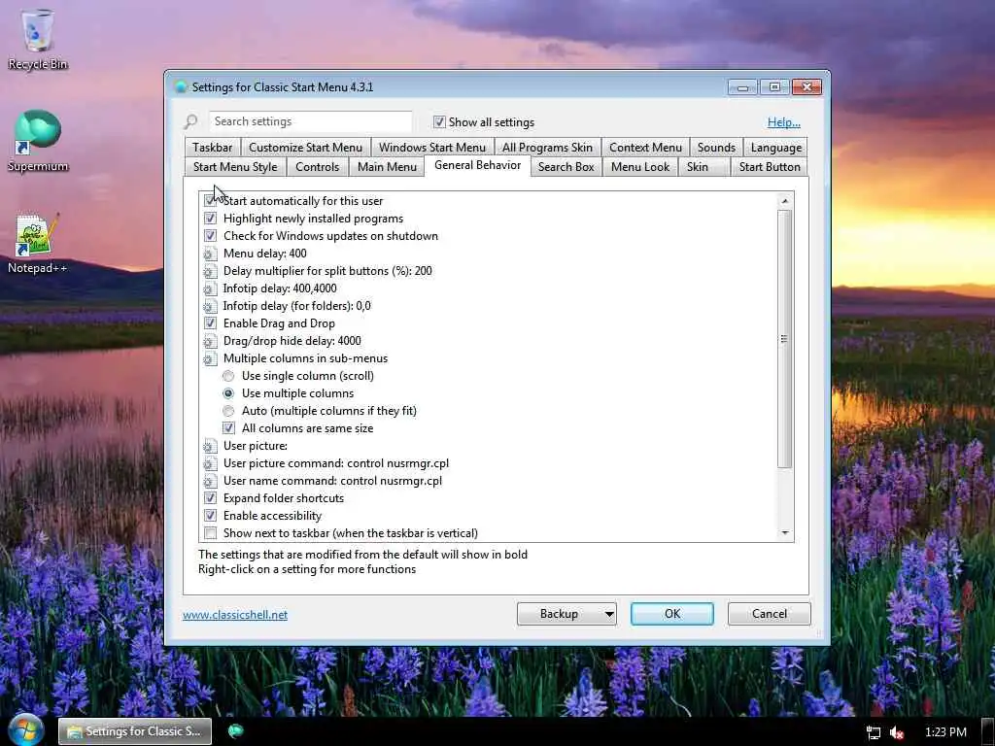
Task: Select Infotip delay (for folders): 0,0
Action: (296, 306)
